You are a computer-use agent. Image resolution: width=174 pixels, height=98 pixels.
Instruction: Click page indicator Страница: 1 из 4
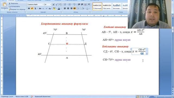point(7,97)
